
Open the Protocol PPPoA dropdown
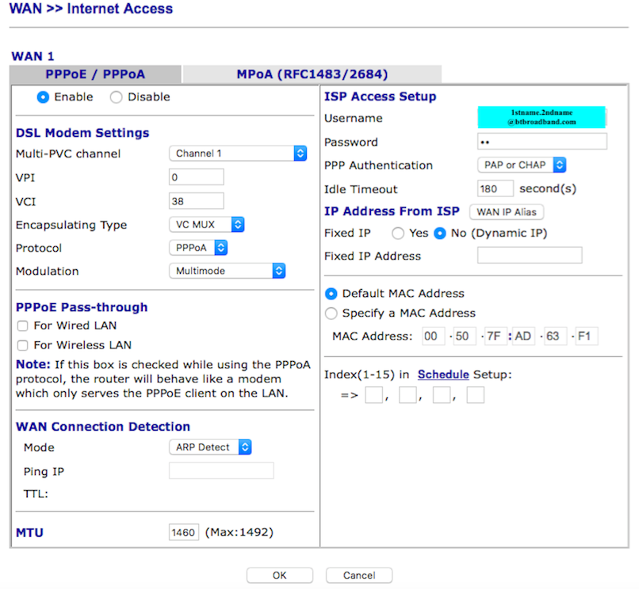pos(198,248)
